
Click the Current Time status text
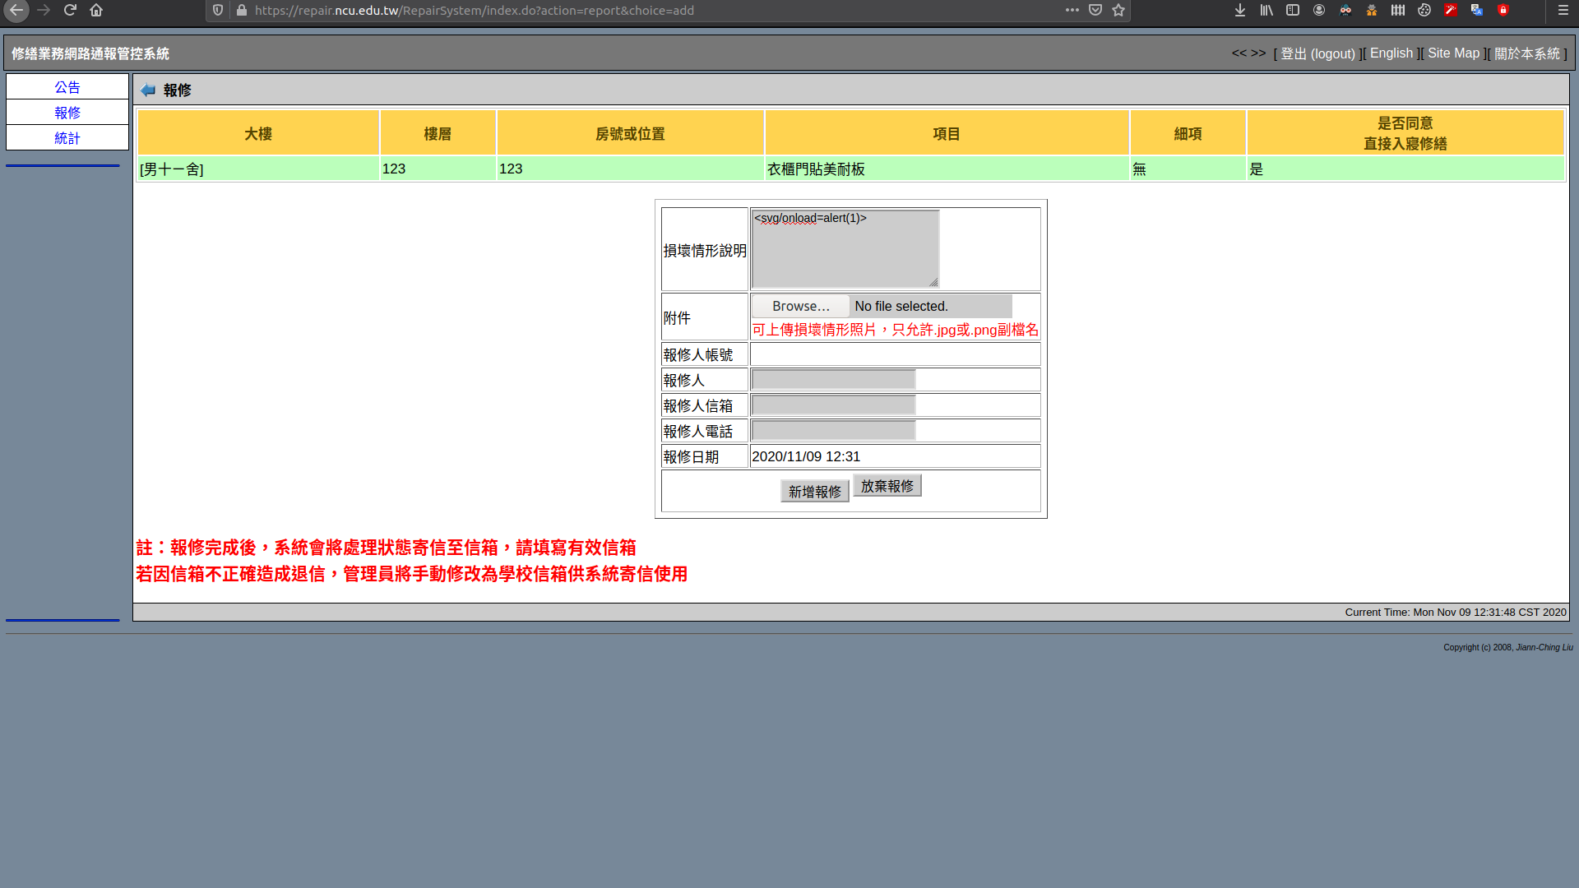pos(1455,613)
